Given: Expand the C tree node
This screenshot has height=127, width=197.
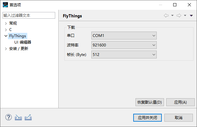Looking at the screenshot, I should pyautogui.click(x=6, y=30).
